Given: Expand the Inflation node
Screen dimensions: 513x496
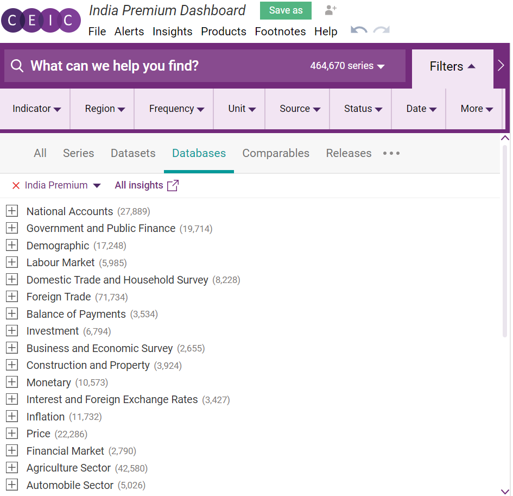Looking at the screenshot, I should coord(12,417).
